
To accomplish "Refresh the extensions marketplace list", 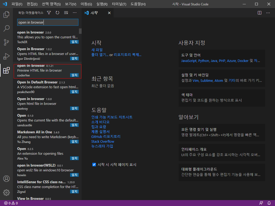I will coord(57,13).
